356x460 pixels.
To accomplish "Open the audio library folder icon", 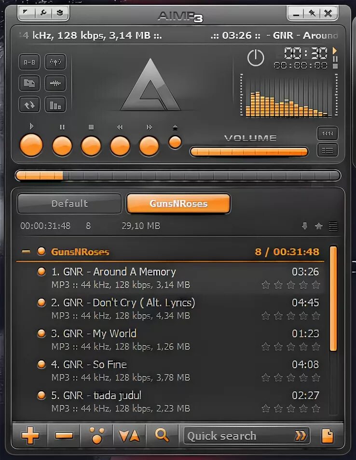I will coord(29,83).
